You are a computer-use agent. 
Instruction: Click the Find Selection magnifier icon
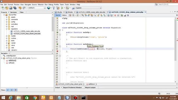click(x=83, y=15)
